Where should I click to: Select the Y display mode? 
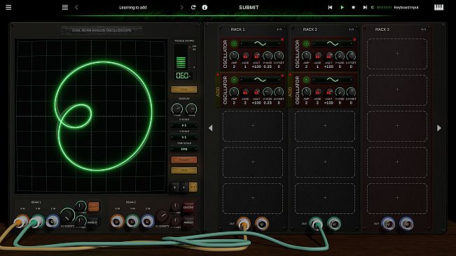[184, 187]
